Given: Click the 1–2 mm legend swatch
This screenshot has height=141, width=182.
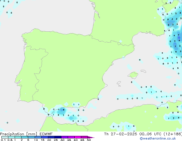Looking at the screenshot, I should (x=18, y=137).
